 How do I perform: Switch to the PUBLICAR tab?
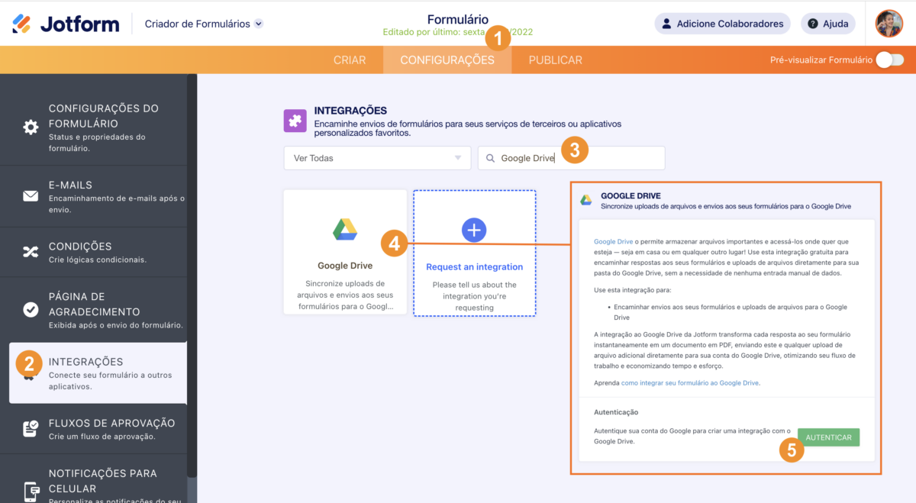(x=555, y=60)
